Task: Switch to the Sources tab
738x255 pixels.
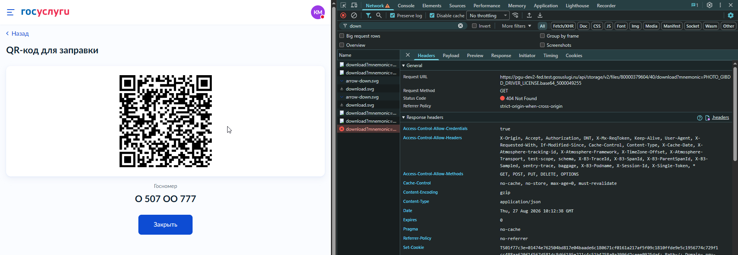Action: pos(457,5)
